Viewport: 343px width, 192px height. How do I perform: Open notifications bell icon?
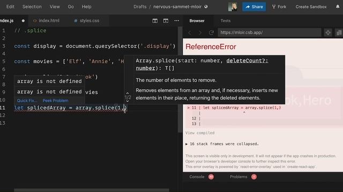coord(338,7)
